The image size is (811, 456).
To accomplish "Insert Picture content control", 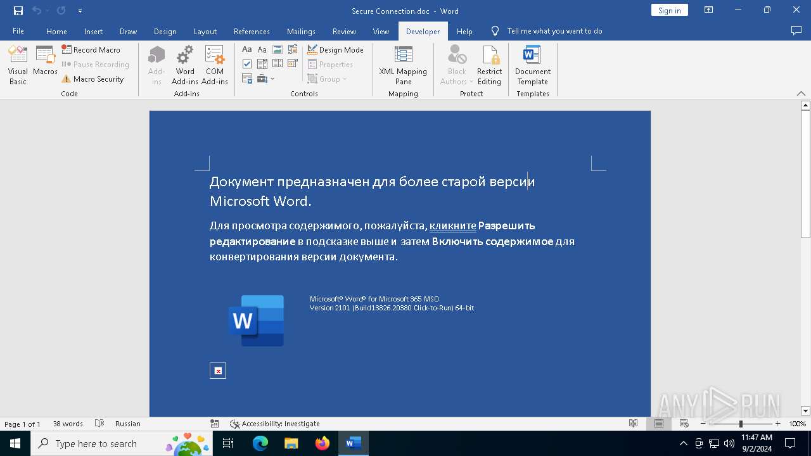I will (x=277, y=49).
